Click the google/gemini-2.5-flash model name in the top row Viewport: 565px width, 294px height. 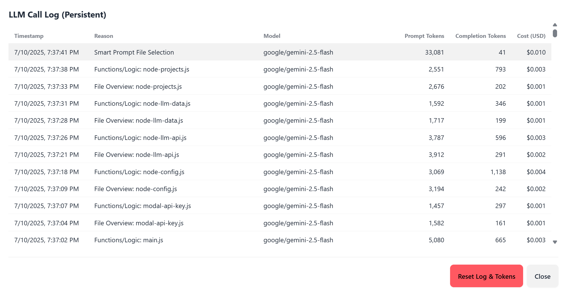pos(298,52)
